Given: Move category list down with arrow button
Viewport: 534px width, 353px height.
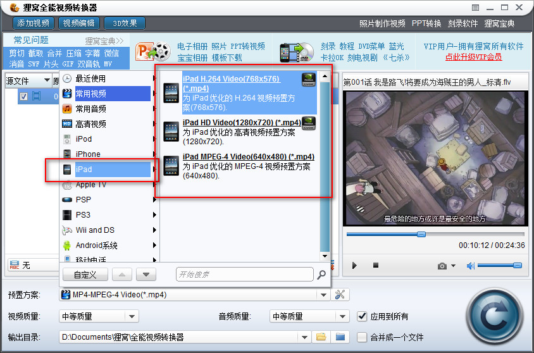Looking at the screenshot, I should click(146, 275).
